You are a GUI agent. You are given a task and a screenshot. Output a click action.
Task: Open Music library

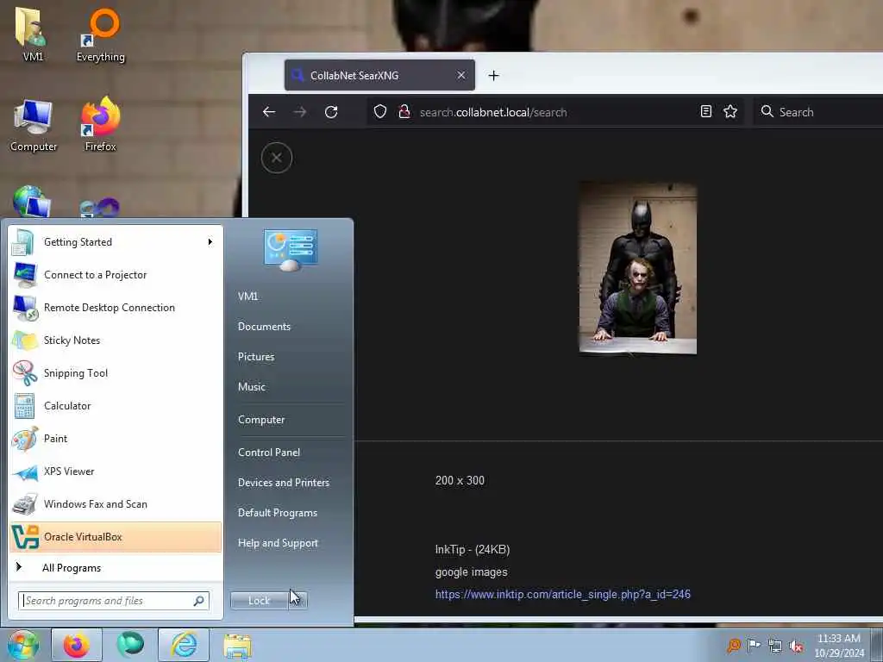[252, 387]
